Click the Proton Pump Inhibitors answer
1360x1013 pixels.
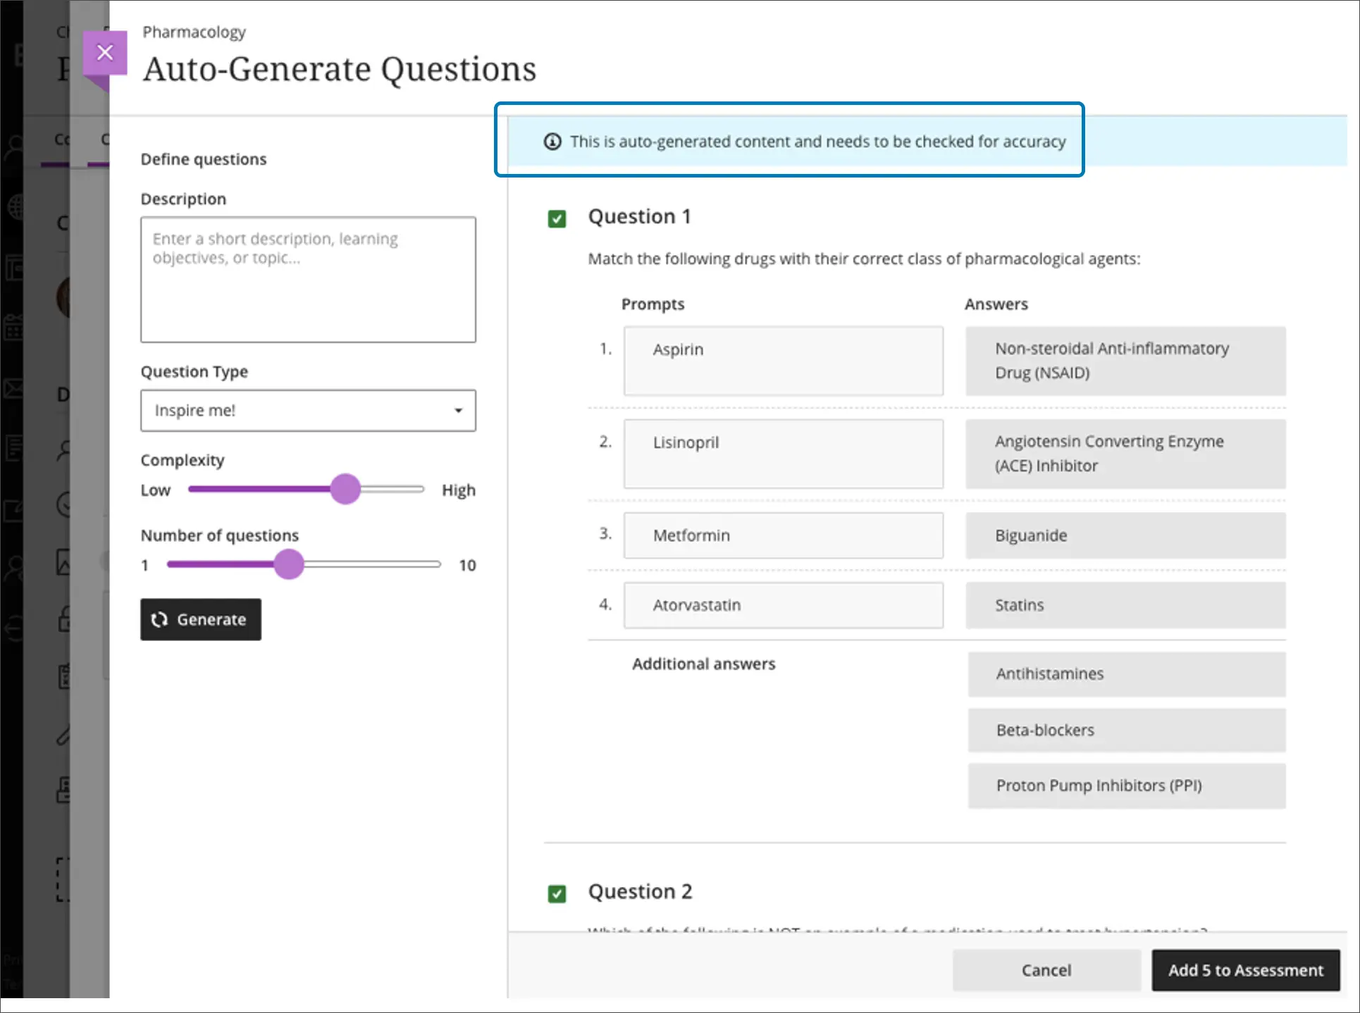click(1126, 785)
